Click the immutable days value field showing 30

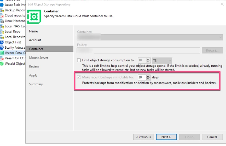pyautogui.click(x=142, y=77)
